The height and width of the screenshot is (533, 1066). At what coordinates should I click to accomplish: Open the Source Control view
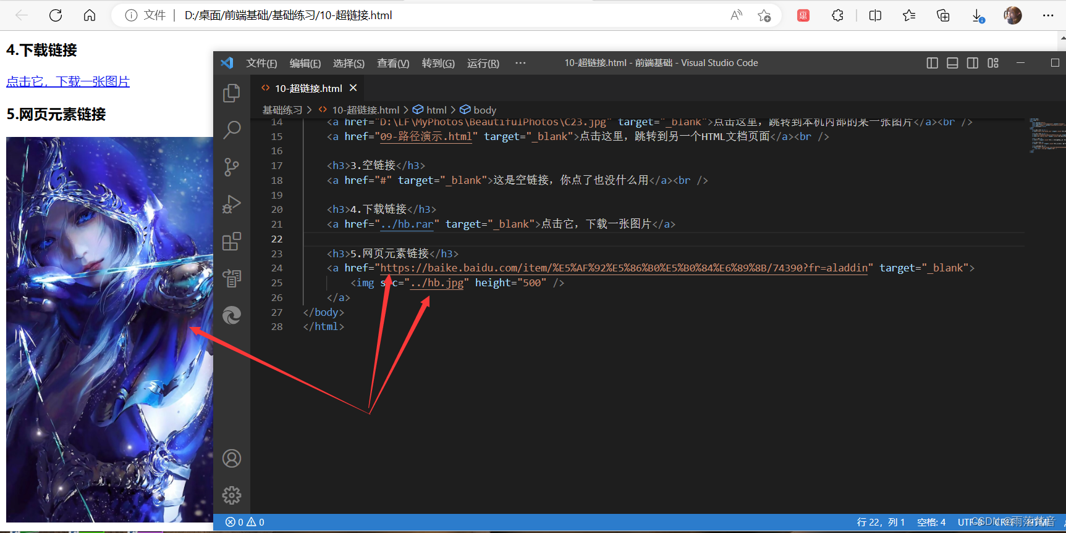[232, 167]
